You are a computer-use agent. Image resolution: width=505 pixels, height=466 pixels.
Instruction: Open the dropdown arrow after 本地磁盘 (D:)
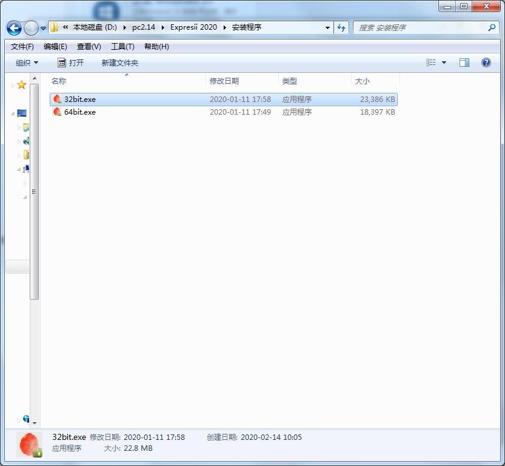(x=125, y=28)
